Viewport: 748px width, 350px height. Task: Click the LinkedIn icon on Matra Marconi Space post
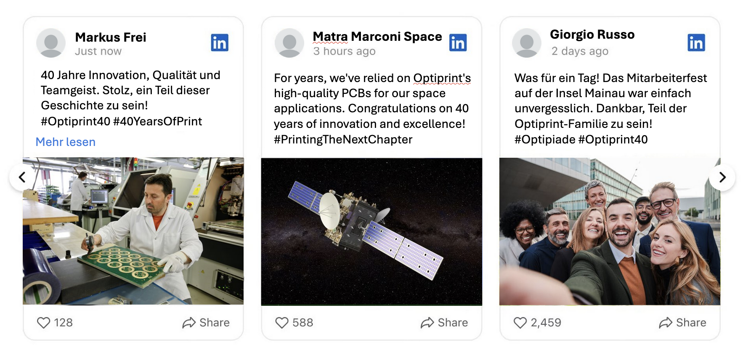459,42
